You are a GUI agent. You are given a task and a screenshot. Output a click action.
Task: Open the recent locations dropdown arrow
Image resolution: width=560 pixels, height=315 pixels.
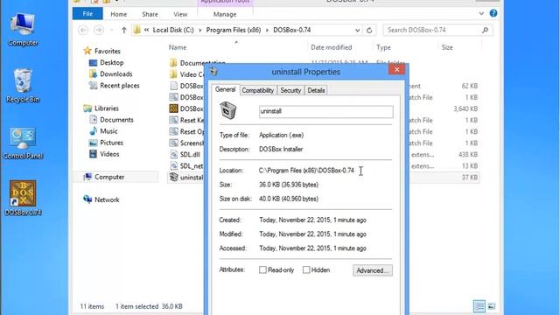point(112,30)
